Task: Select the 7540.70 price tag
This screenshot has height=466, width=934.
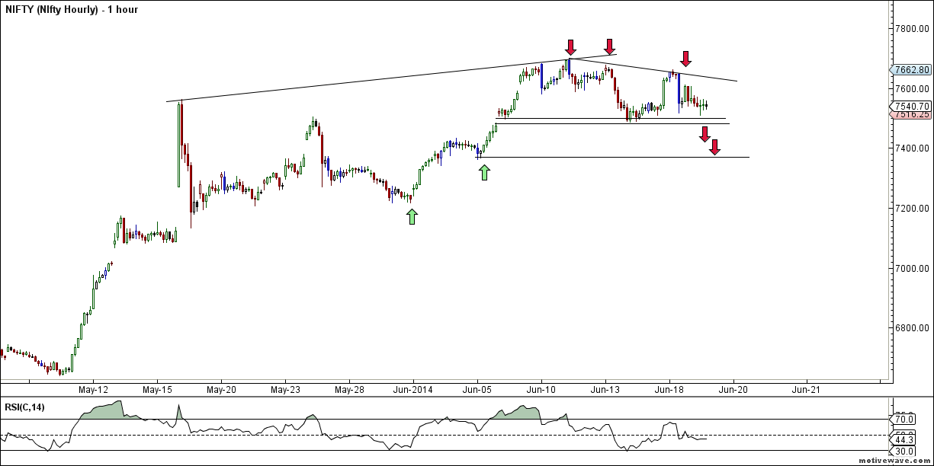Action: [912, 106]
